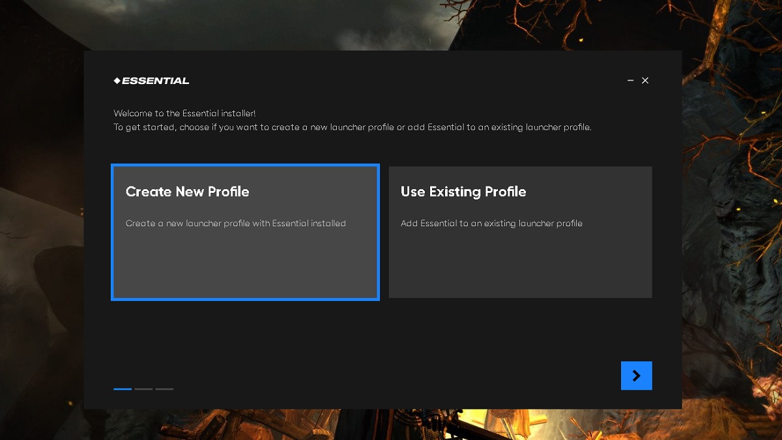Select the third progress step marker

(x=164, y=389)
